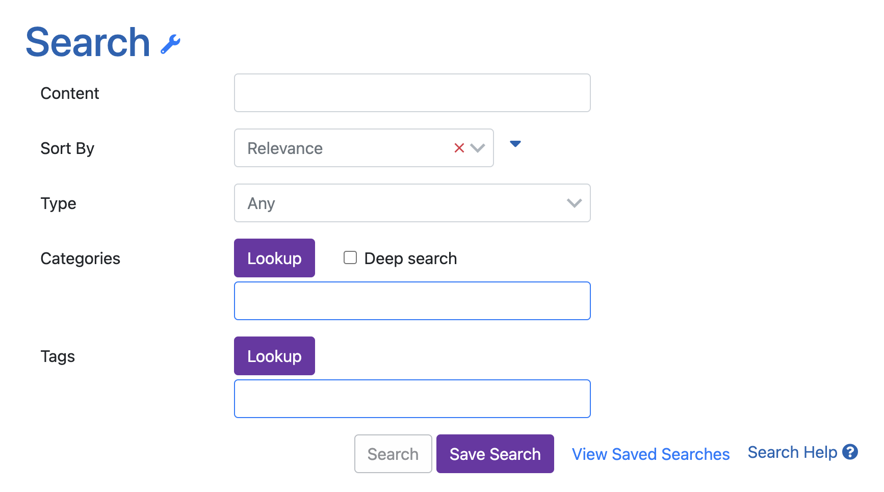Image resolution: width=884 pixels, height=492 pixels.
Task: Click the Lookup button for Tags
Action: [x=274, y=356]
